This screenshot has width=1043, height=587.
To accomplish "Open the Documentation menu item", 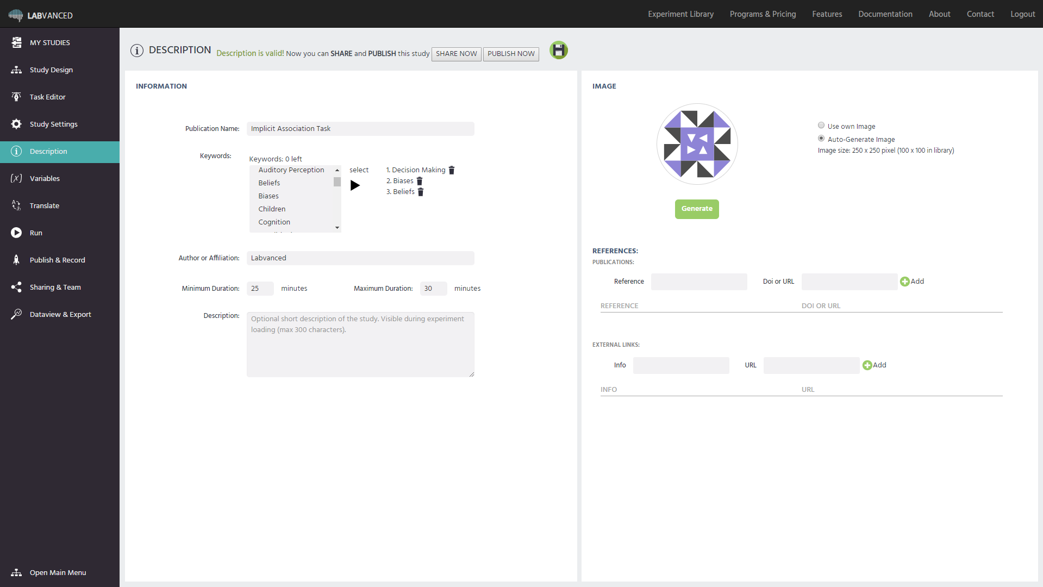I will point(885,14).
